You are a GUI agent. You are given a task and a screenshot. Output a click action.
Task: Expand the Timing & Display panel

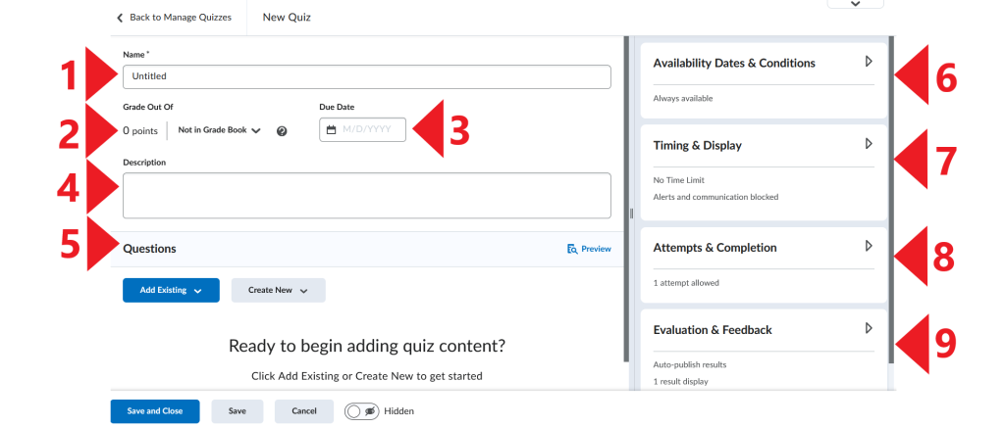[x=869, y=143]
